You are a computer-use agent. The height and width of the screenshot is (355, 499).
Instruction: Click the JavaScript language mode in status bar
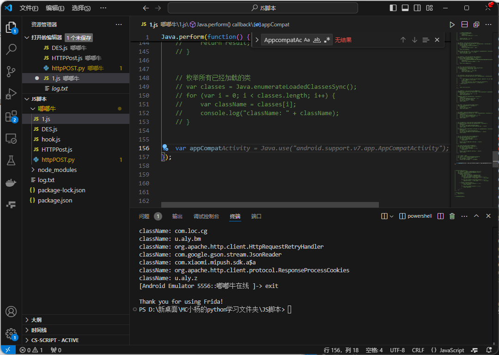point(448,350)
